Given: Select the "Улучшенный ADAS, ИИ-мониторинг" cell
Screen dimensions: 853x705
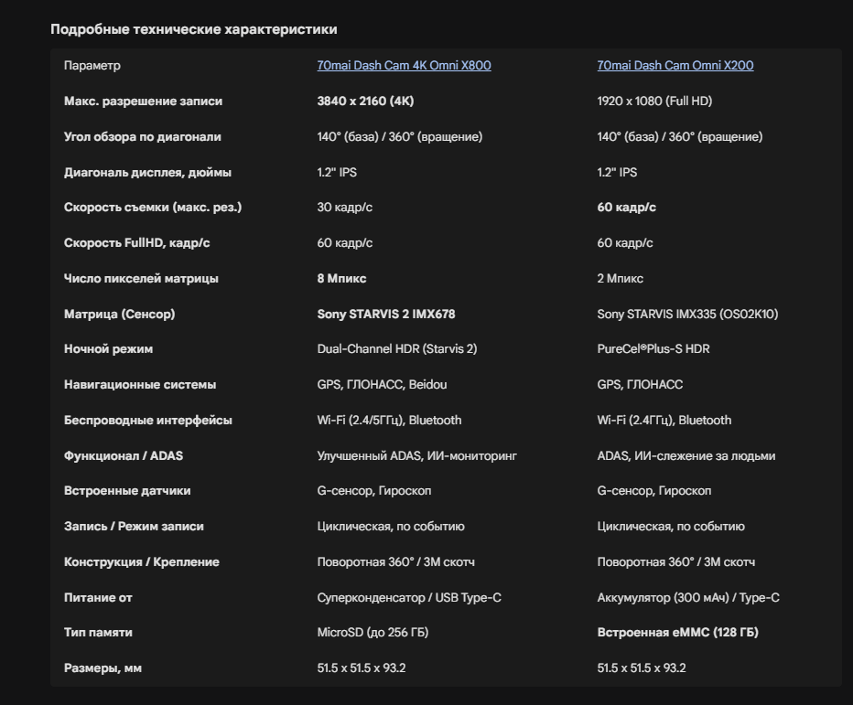Looking at the screenshot, I should [417, 455].
